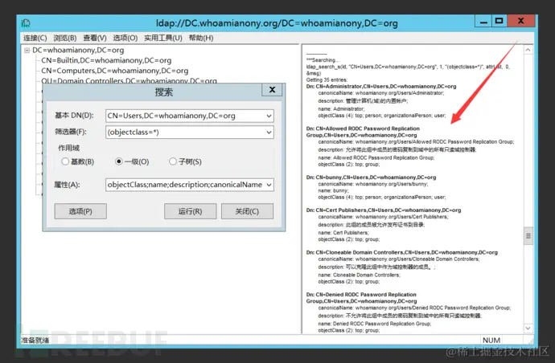Open the 筛选器 dropdown arrow
This screenshot has height=363, width=555.
269,133
